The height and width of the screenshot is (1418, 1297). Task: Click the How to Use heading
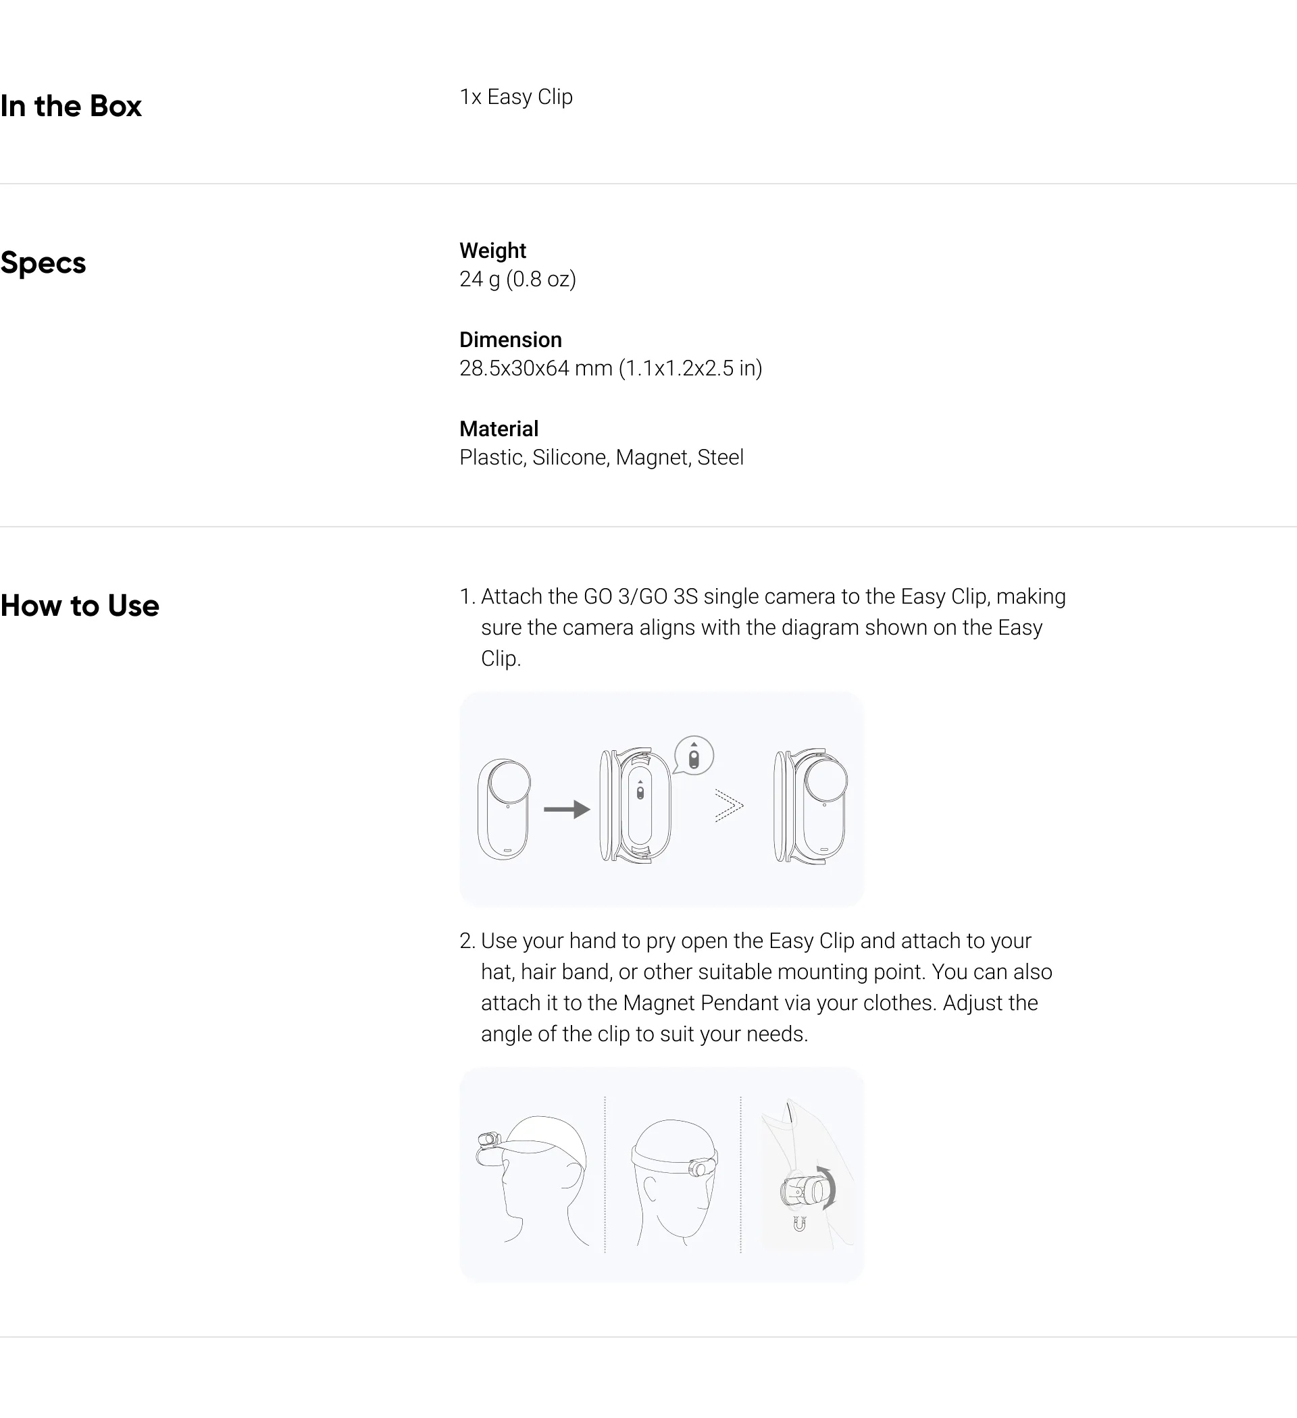click(x=80, y=606)
